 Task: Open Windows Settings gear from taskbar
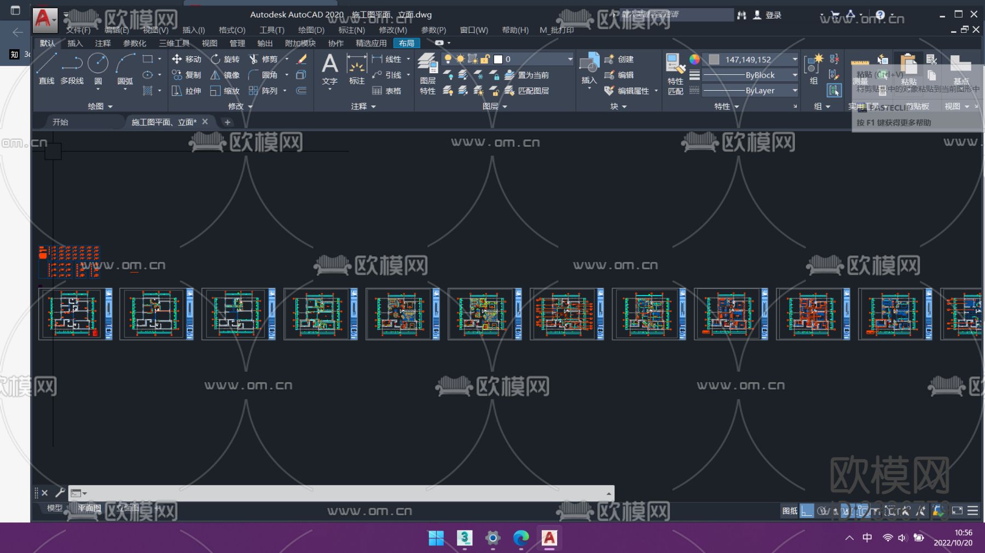493,538
